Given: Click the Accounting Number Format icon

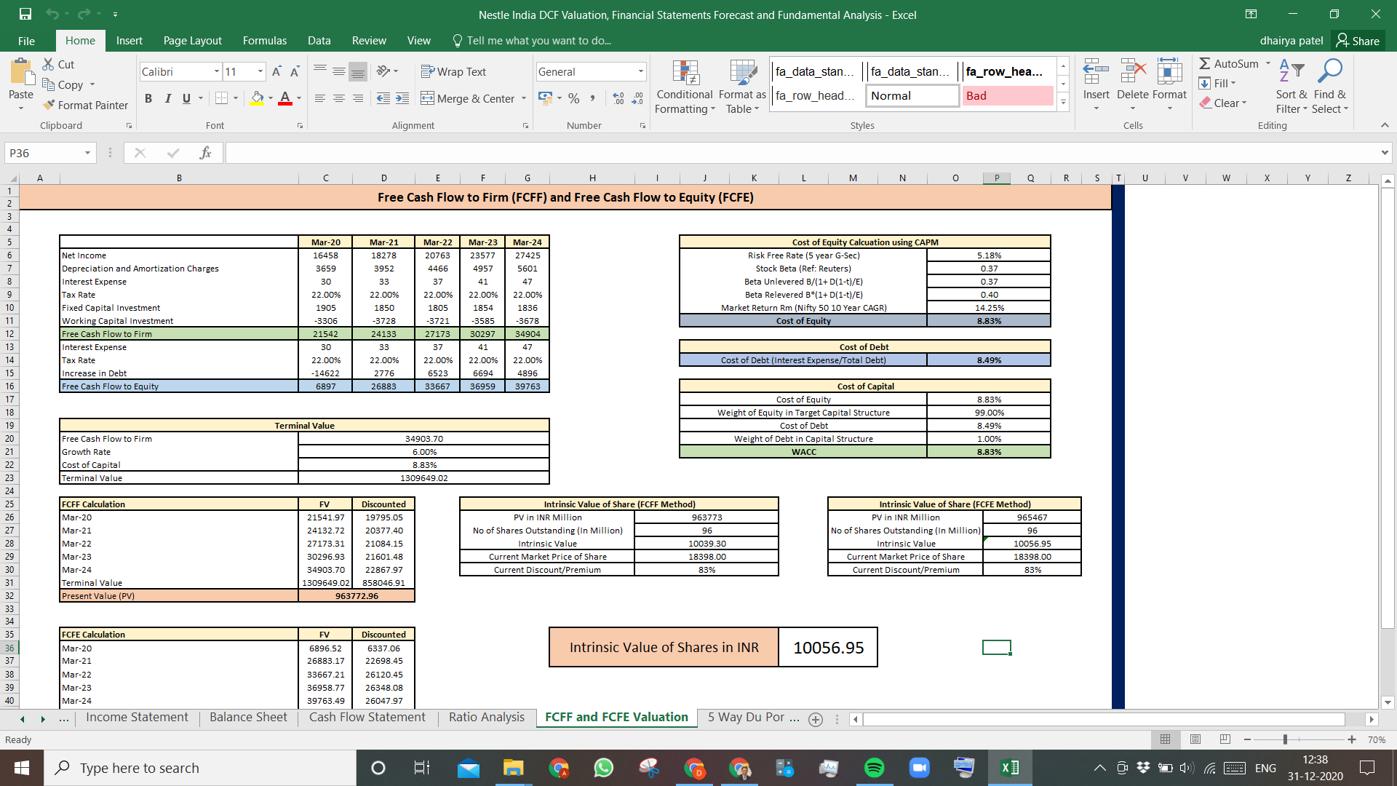Looking at the screenshot, I should pos(545,98).
